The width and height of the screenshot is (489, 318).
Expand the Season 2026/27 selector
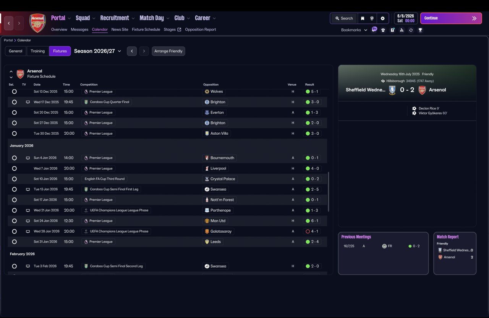tap(97, 51)
